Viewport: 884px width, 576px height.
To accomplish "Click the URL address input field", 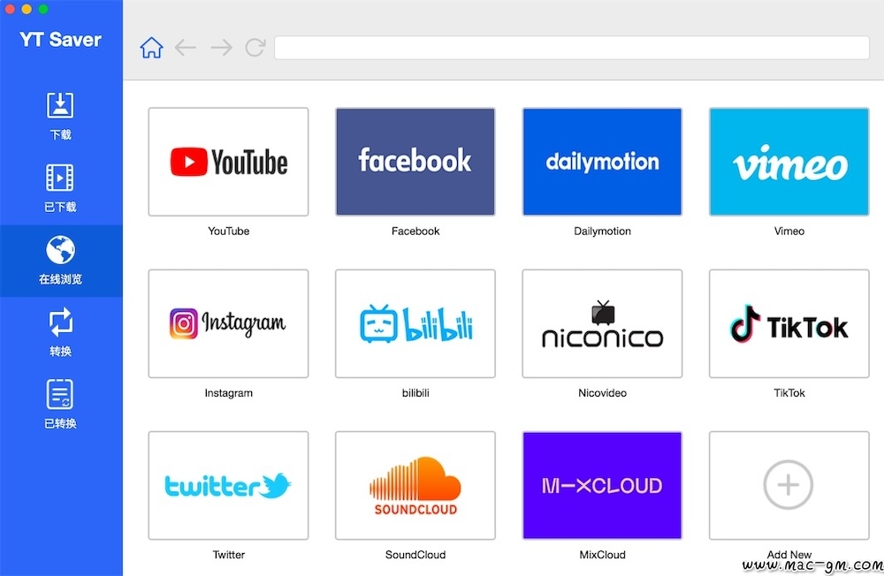I will pyautogui.click(x=572, y=48).
